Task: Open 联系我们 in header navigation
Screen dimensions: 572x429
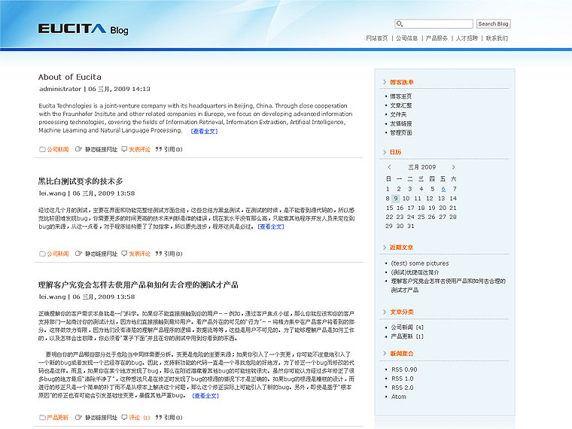Action: pos(497,38)
